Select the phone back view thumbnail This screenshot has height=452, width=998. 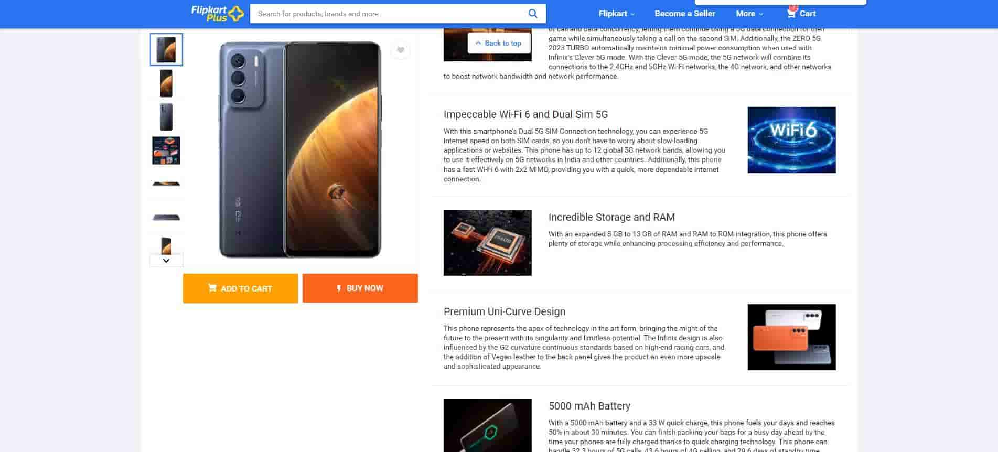(x=166, y=116)
